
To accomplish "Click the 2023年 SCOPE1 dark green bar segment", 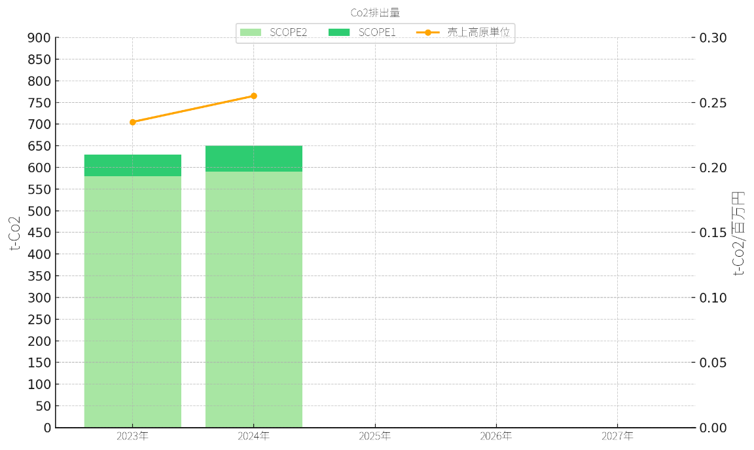I will click(x=133, y=166).
